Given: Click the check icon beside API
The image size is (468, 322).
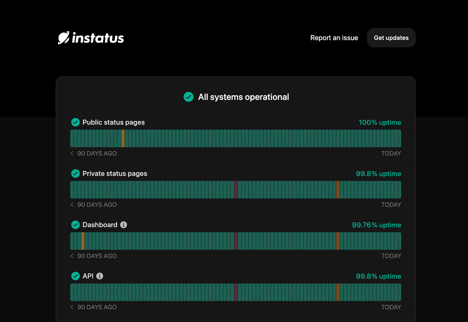Looking at the screenshot, I should point(75,276).
